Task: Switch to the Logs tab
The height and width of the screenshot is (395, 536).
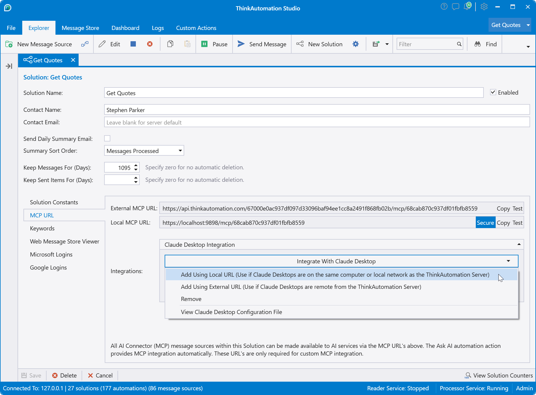Action: (x=158, y=28)
